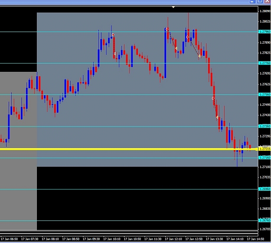Click the 17 Jan 07:30 time label
271x243 pixels.
pyautogui.click(x=30, y=239)
